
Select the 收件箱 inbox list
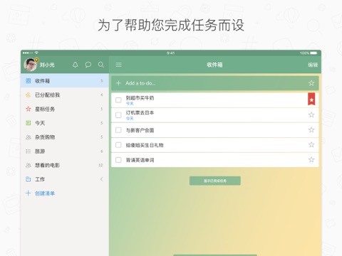click(65, 81)
